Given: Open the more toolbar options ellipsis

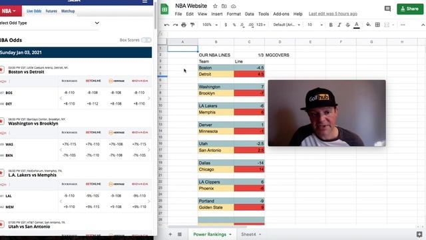Looking at the screenshot, I should 403,25.
